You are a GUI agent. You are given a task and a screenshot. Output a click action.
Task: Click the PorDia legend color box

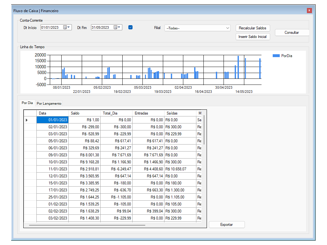[x=276, y=56]
